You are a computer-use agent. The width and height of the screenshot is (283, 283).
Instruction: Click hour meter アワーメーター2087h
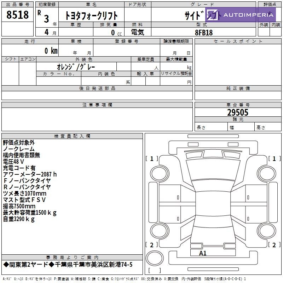click(x=30, y=174)
